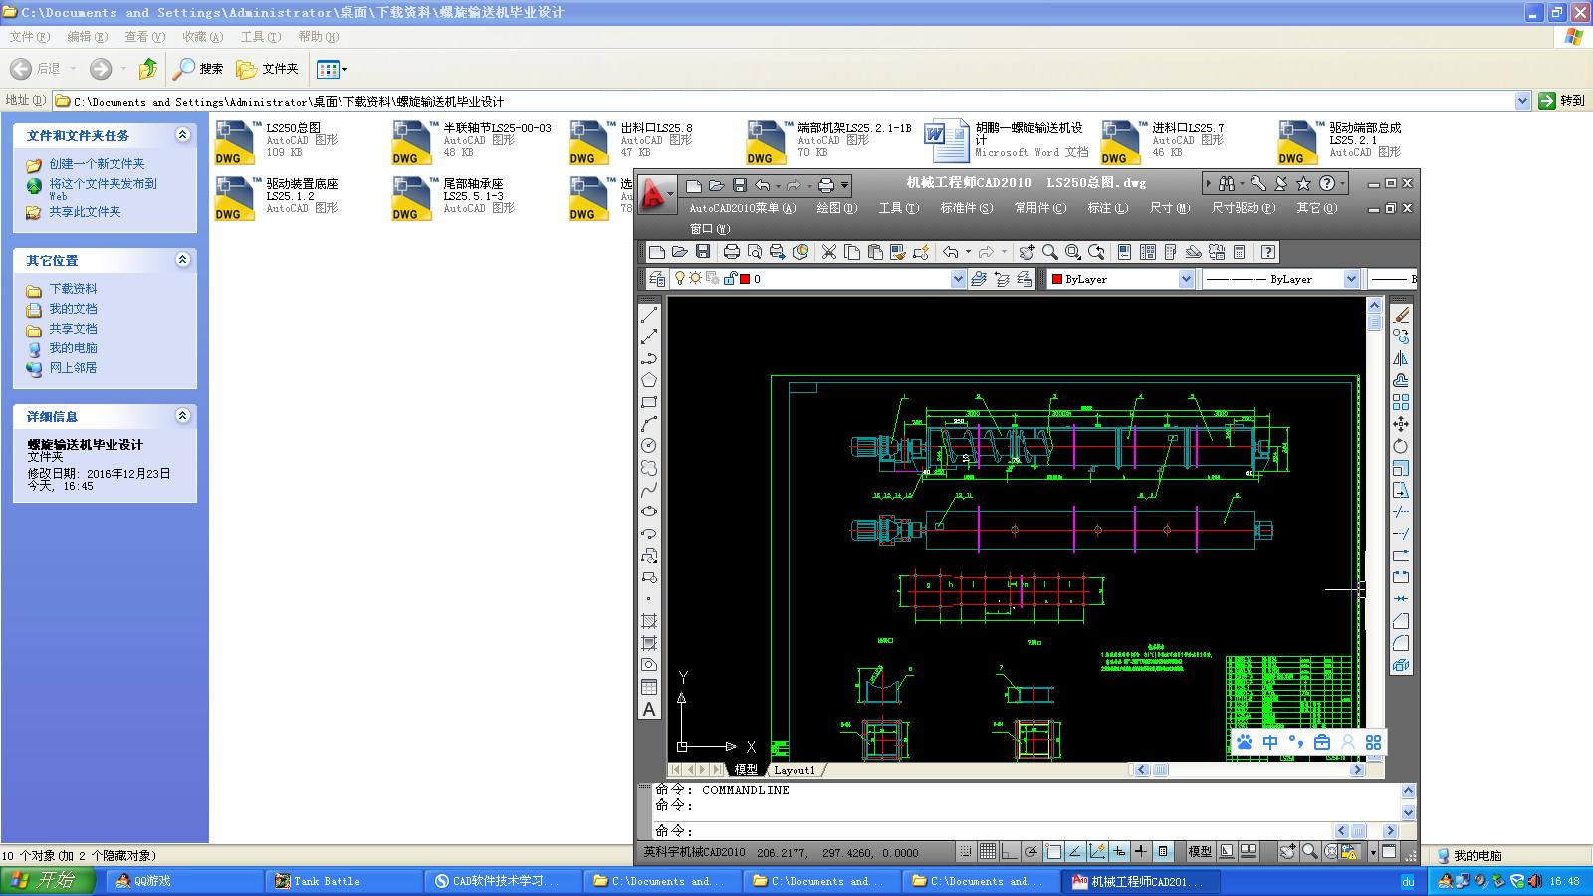Viewport: 1593px width, 896px height.
Task: Pick the Polygon draw tool
Action: point(649,379)
